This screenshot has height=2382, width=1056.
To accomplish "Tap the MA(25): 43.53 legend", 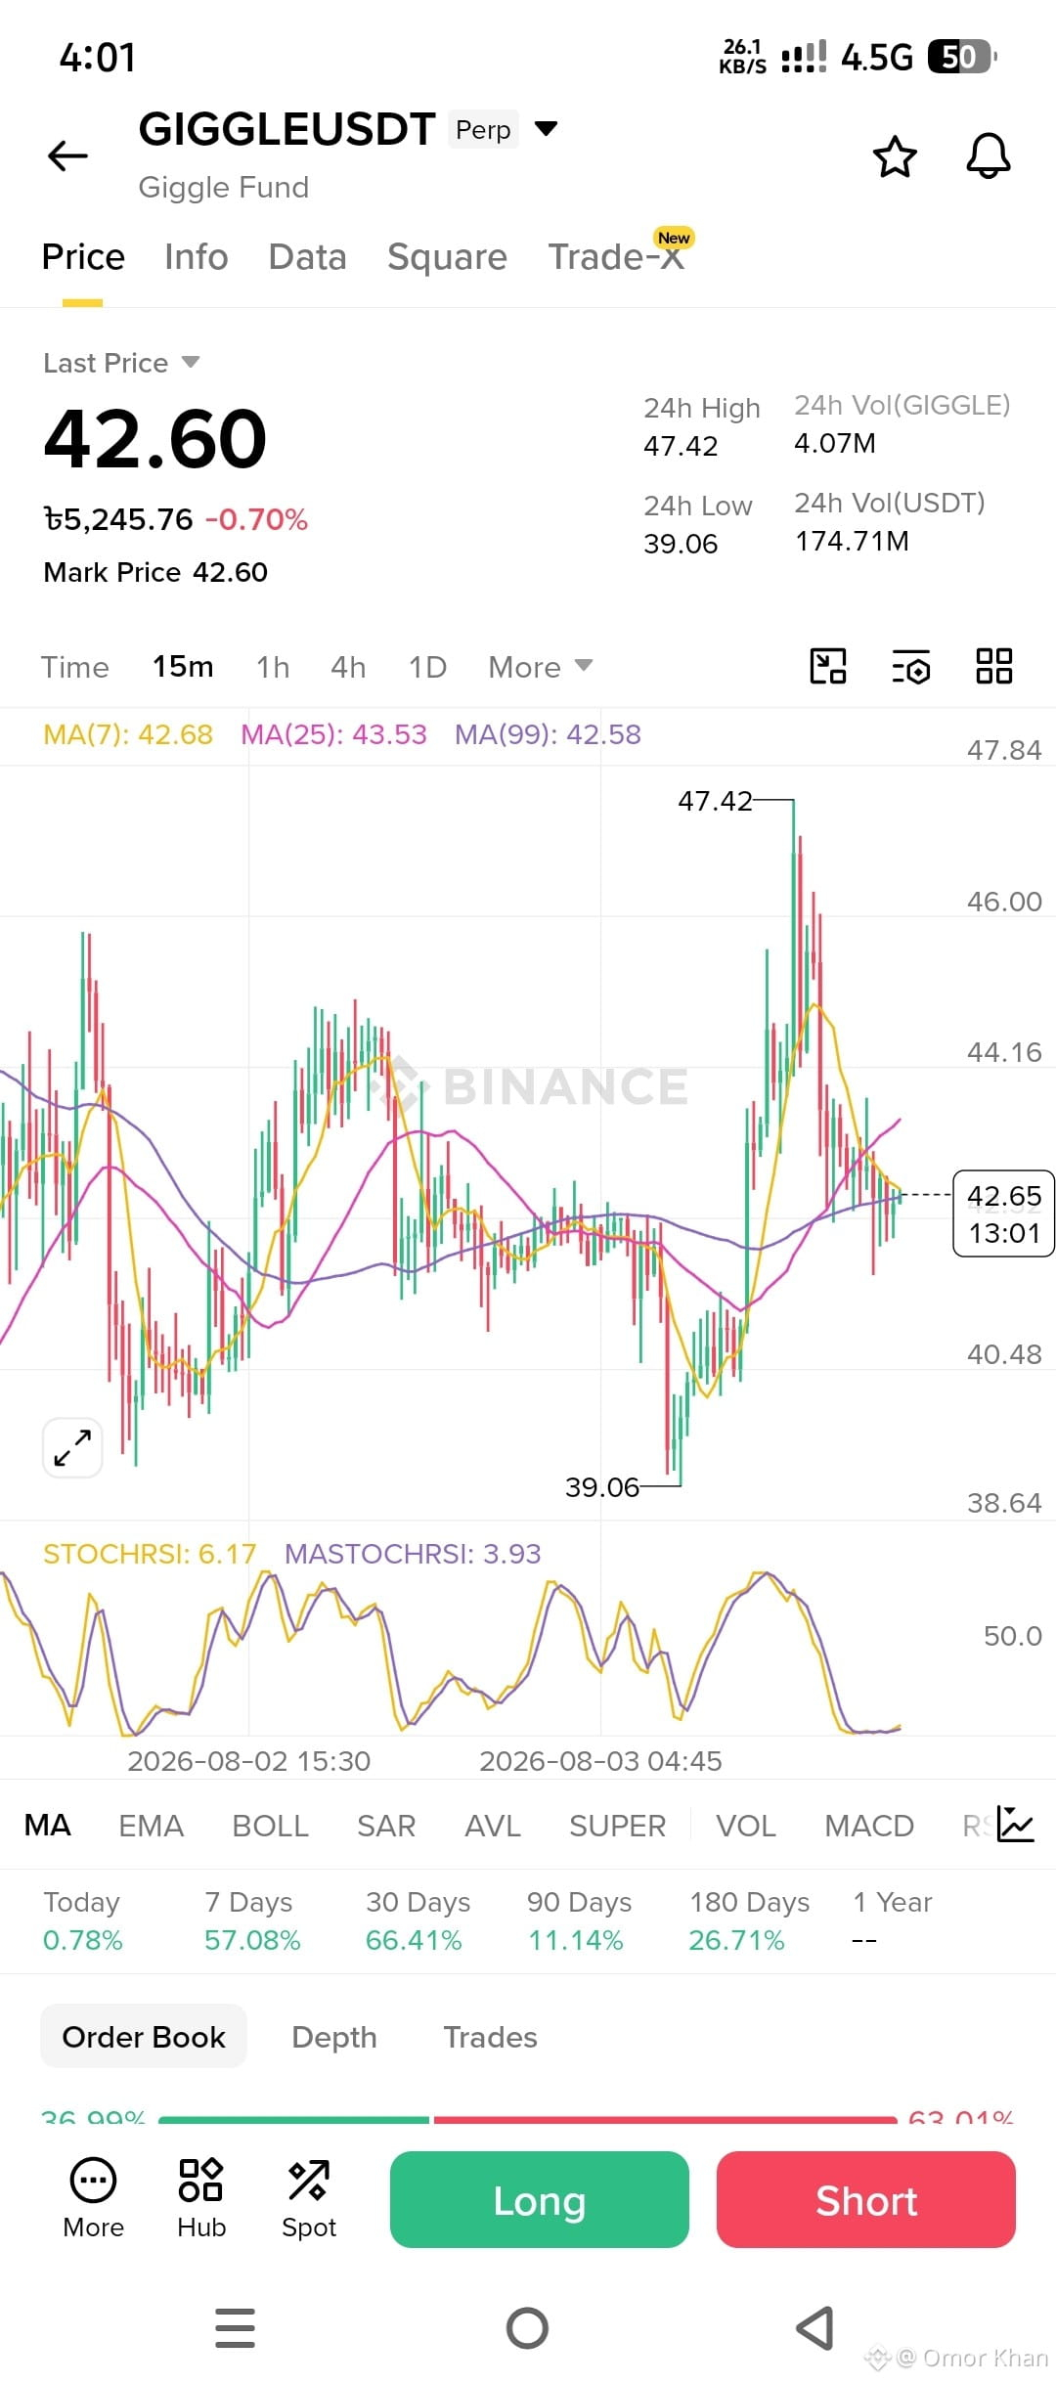I will pos(334,734).
